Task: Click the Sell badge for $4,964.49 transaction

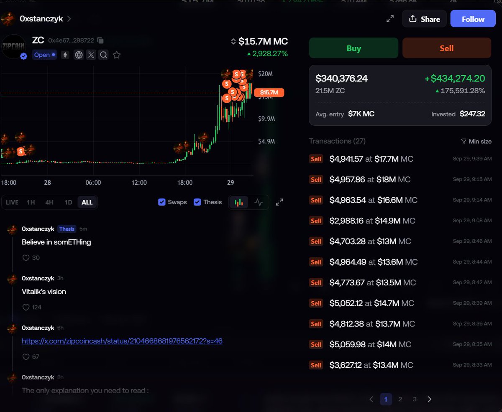Action: pos(316,262)
